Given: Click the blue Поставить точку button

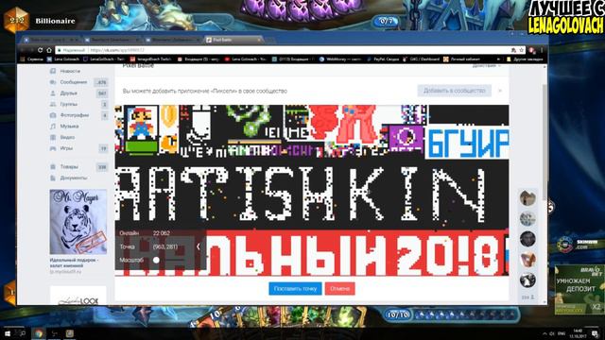Looking at the screenshot, I should [295, 288].
